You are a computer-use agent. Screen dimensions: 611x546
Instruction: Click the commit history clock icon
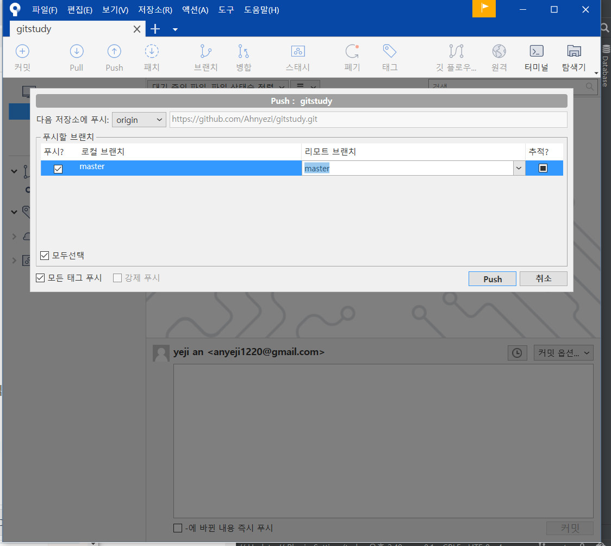[517, 353]
